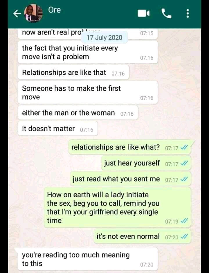The image size is (209, 273).
Task: Open contact info via Ore name
Action: 55,10
